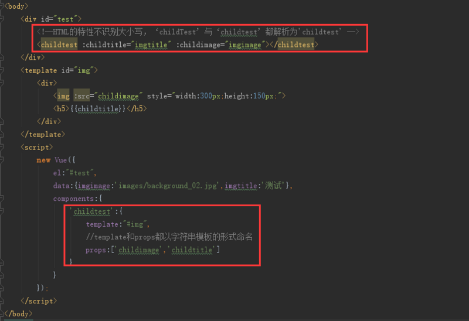Click the props property key
Viewport: 469px width, 321px height.
pyautogui.click(x=96, y=250)
